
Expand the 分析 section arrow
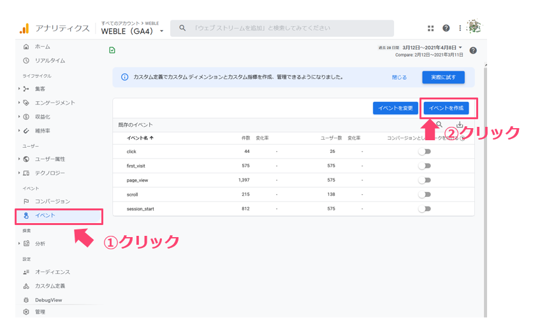point(19,243)
